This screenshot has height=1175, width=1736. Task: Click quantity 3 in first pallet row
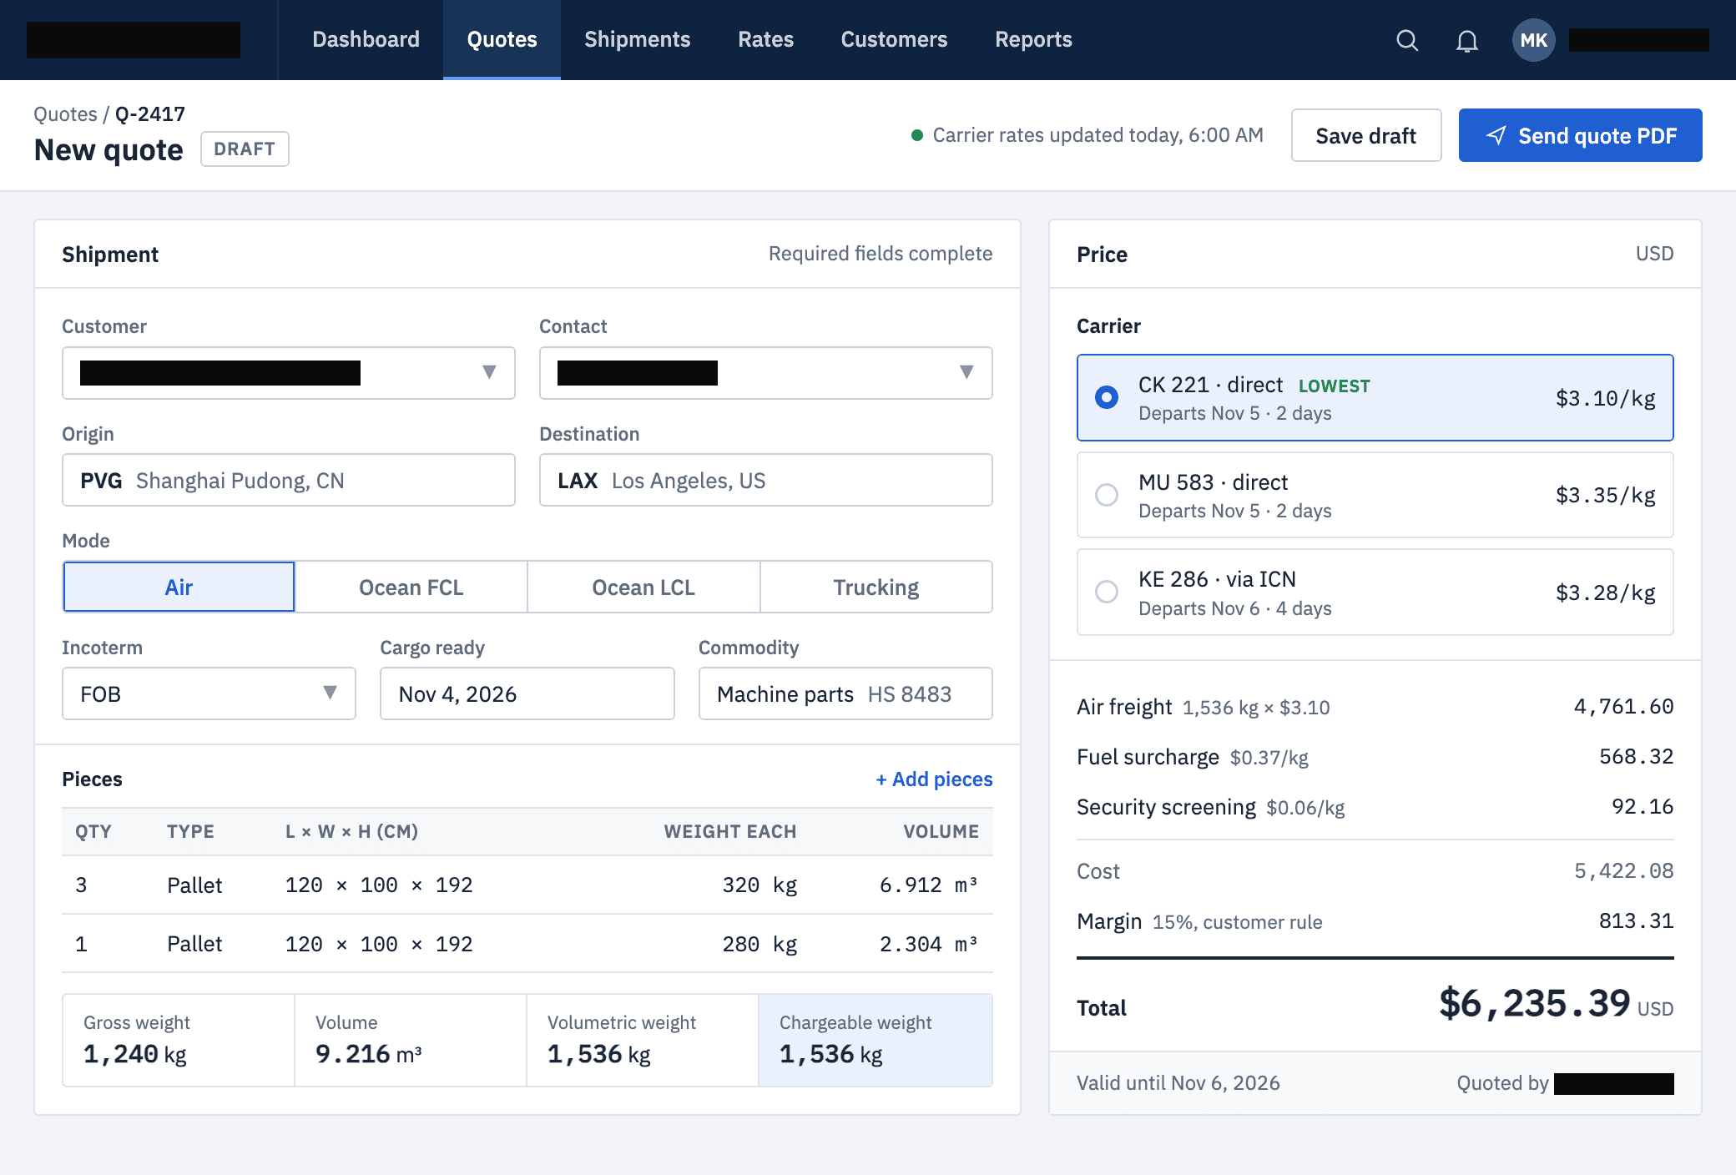(81, 885)
